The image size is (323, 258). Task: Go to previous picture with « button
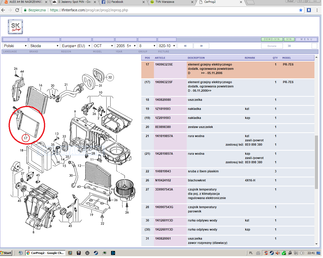coord(185,46)
